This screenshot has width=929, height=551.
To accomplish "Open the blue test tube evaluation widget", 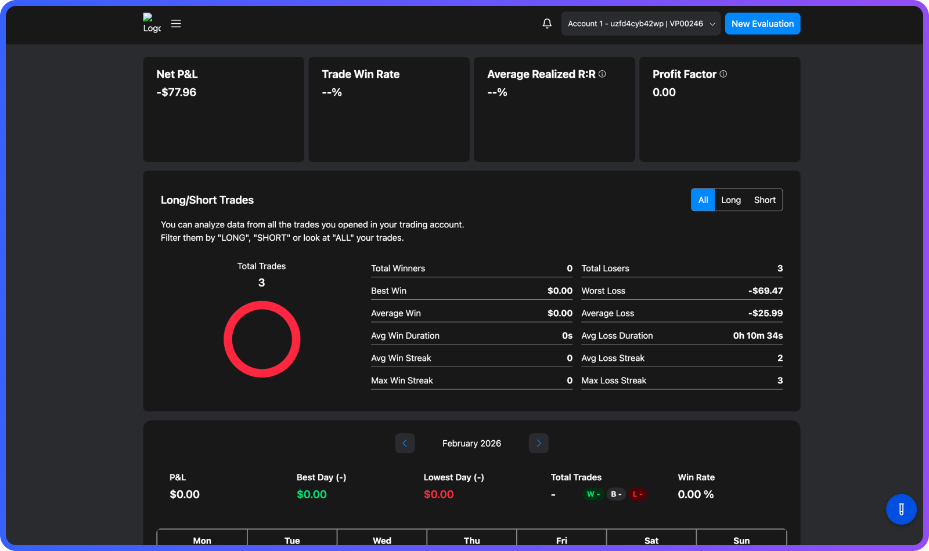I will [x=901, y=510].
